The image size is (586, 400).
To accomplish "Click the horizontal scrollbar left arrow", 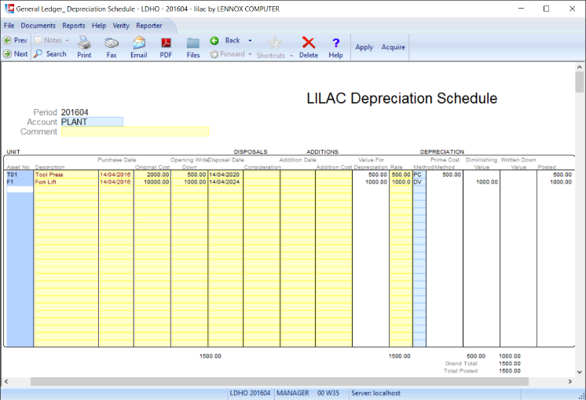I will (6, 381).
